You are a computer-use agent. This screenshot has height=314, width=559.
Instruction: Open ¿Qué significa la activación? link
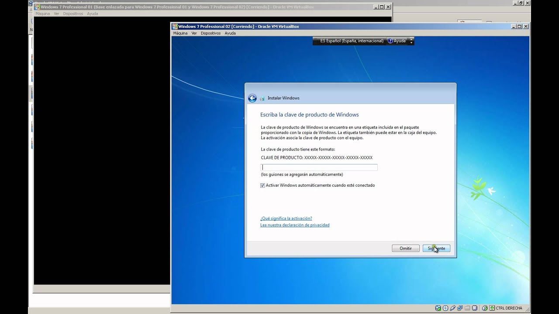tap(286, 218)
